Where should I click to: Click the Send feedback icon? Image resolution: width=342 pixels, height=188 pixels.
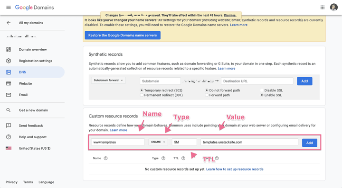[x=9, y=125]
